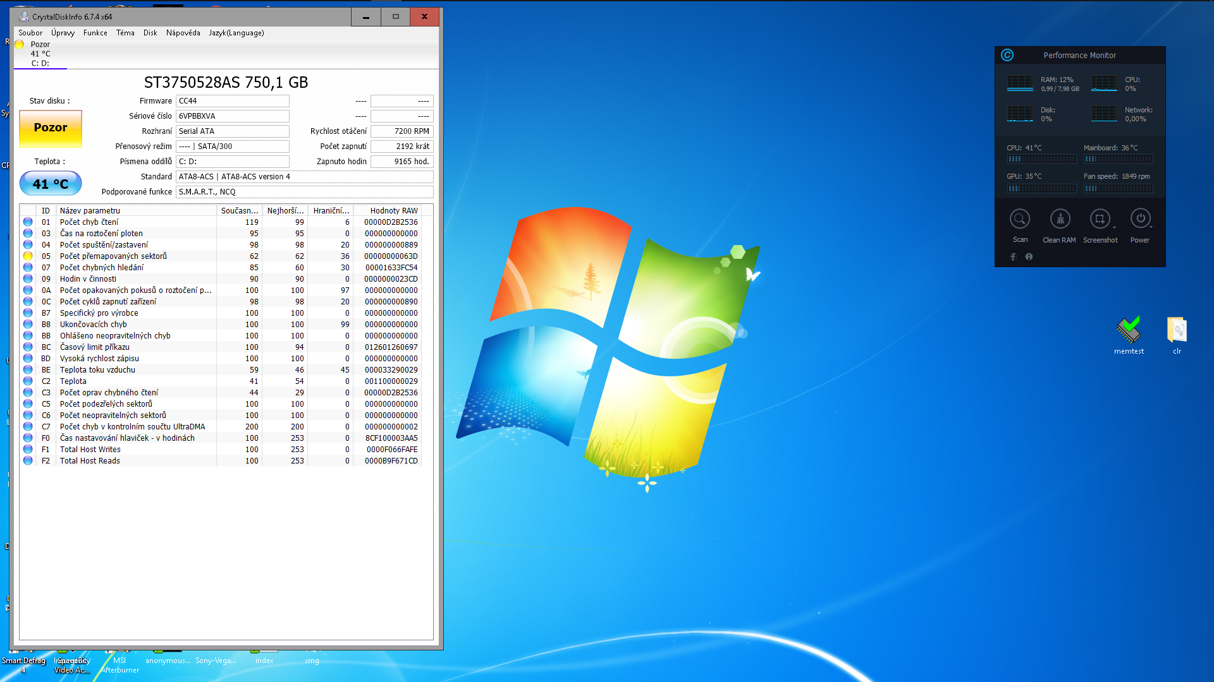Click the yellow Pozor health status button

click(x=51, y=128)
